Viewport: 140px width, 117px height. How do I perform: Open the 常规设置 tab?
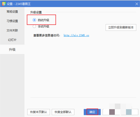pos(12,12)
